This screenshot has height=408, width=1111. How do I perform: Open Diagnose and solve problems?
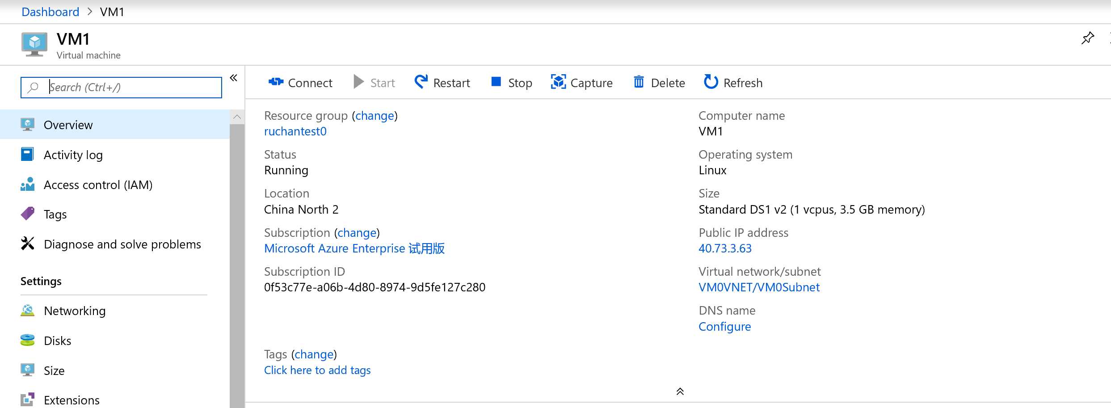[115, 244]
